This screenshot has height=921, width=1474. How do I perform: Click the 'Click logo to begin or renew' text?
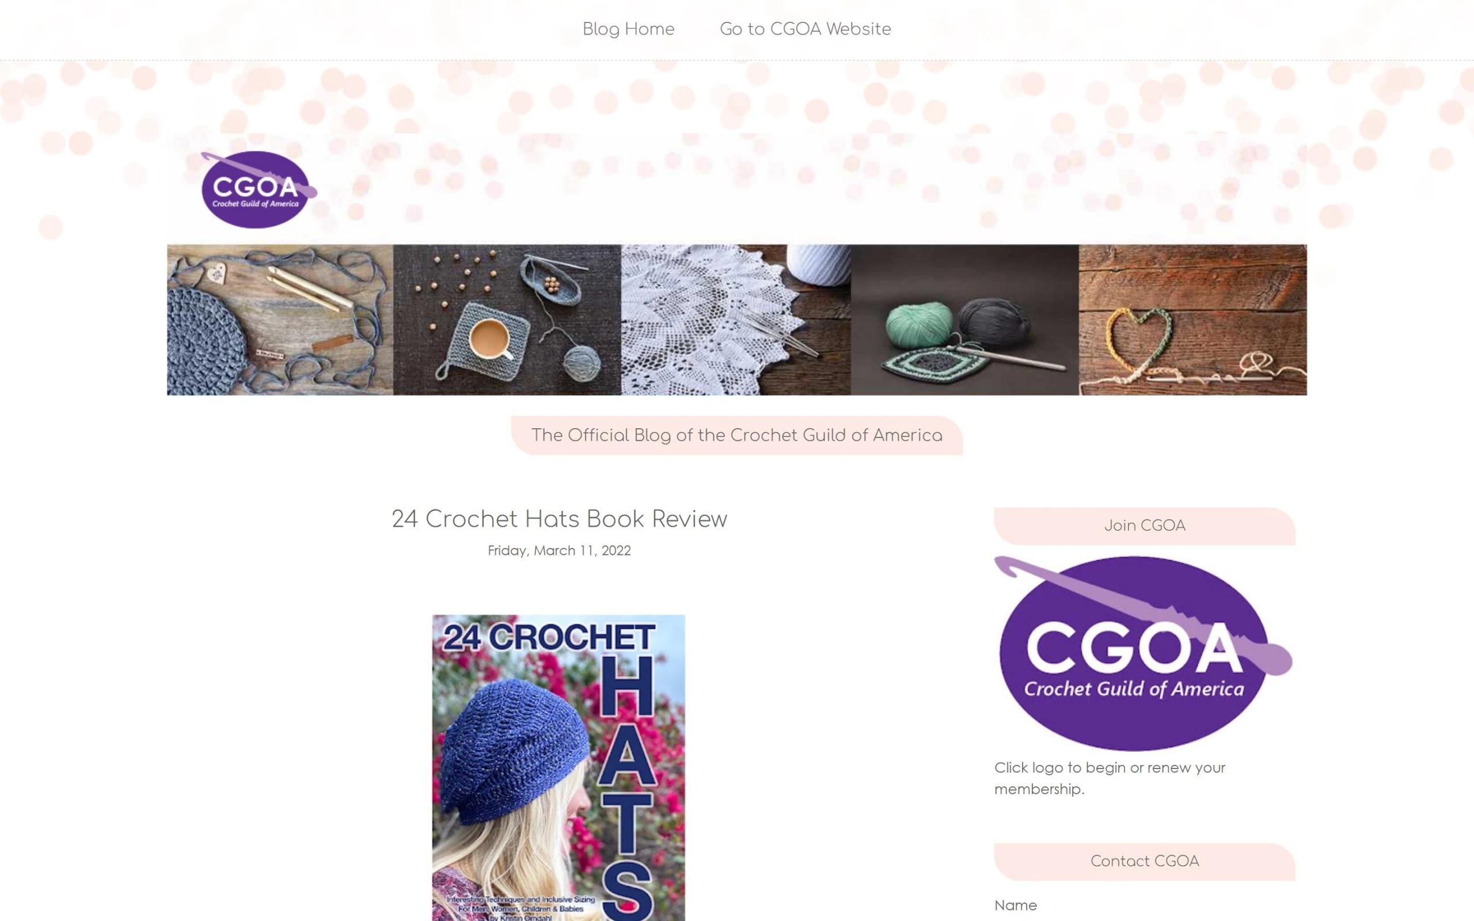click(1110, 778)
